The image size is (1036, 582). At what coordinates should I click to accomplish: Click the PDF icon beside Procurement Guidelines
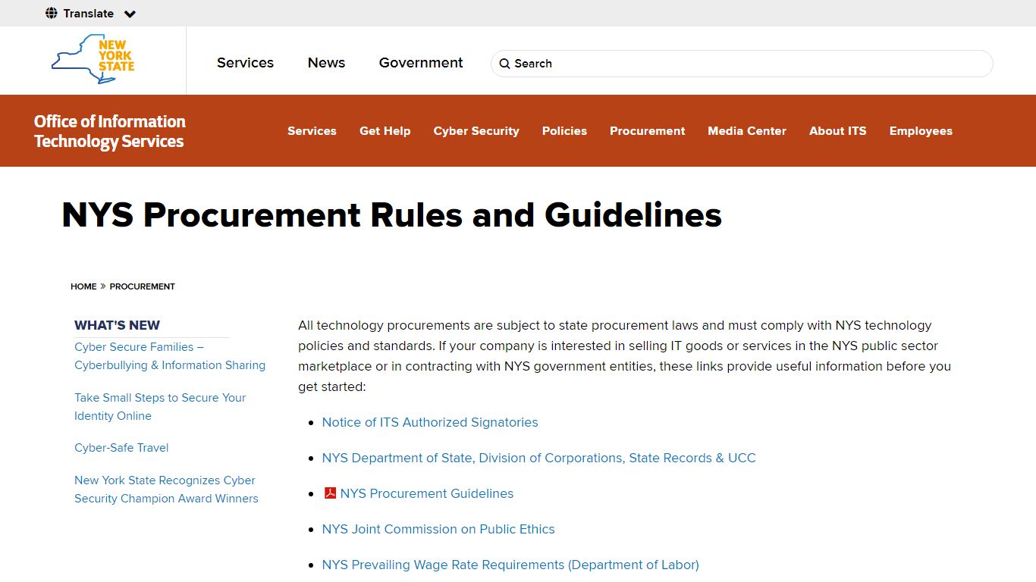click(x=330, y=493)
